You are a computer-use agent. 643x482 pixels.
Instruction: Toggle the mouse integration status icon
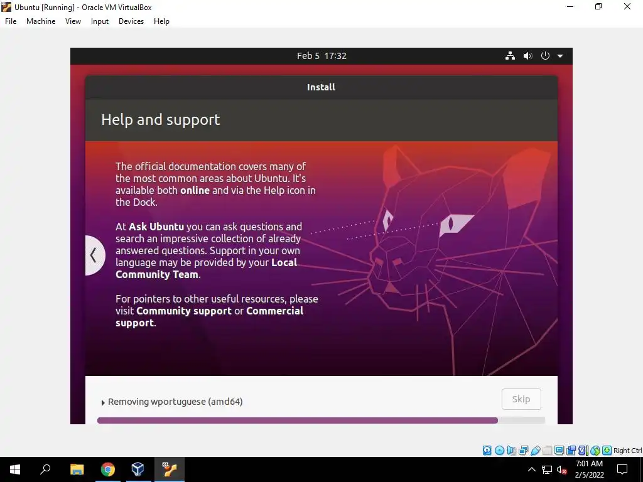595,451
